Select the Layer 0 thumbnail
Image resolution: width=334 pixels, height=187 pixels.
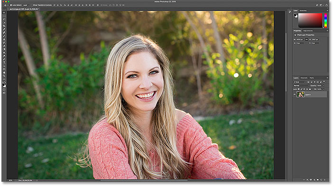click(x=300, y=94)
